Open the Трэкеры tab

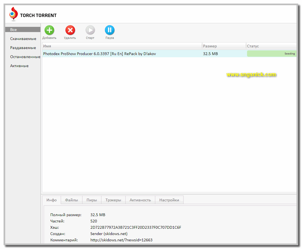pos(113,200)
